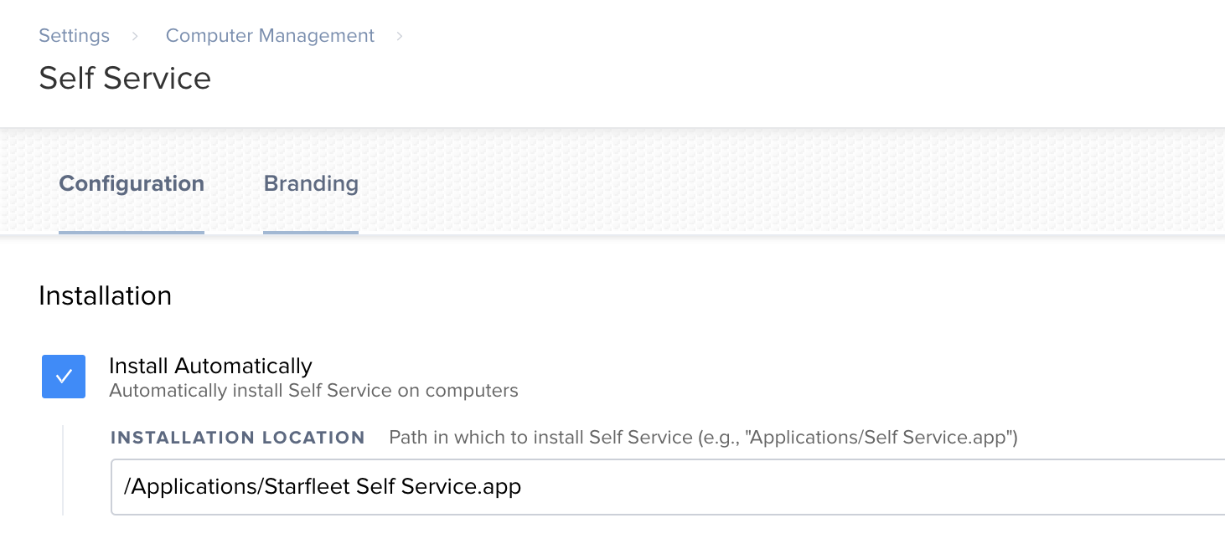
Task: Click the white checkmark icon in blue box
Action: coord(64,377)
